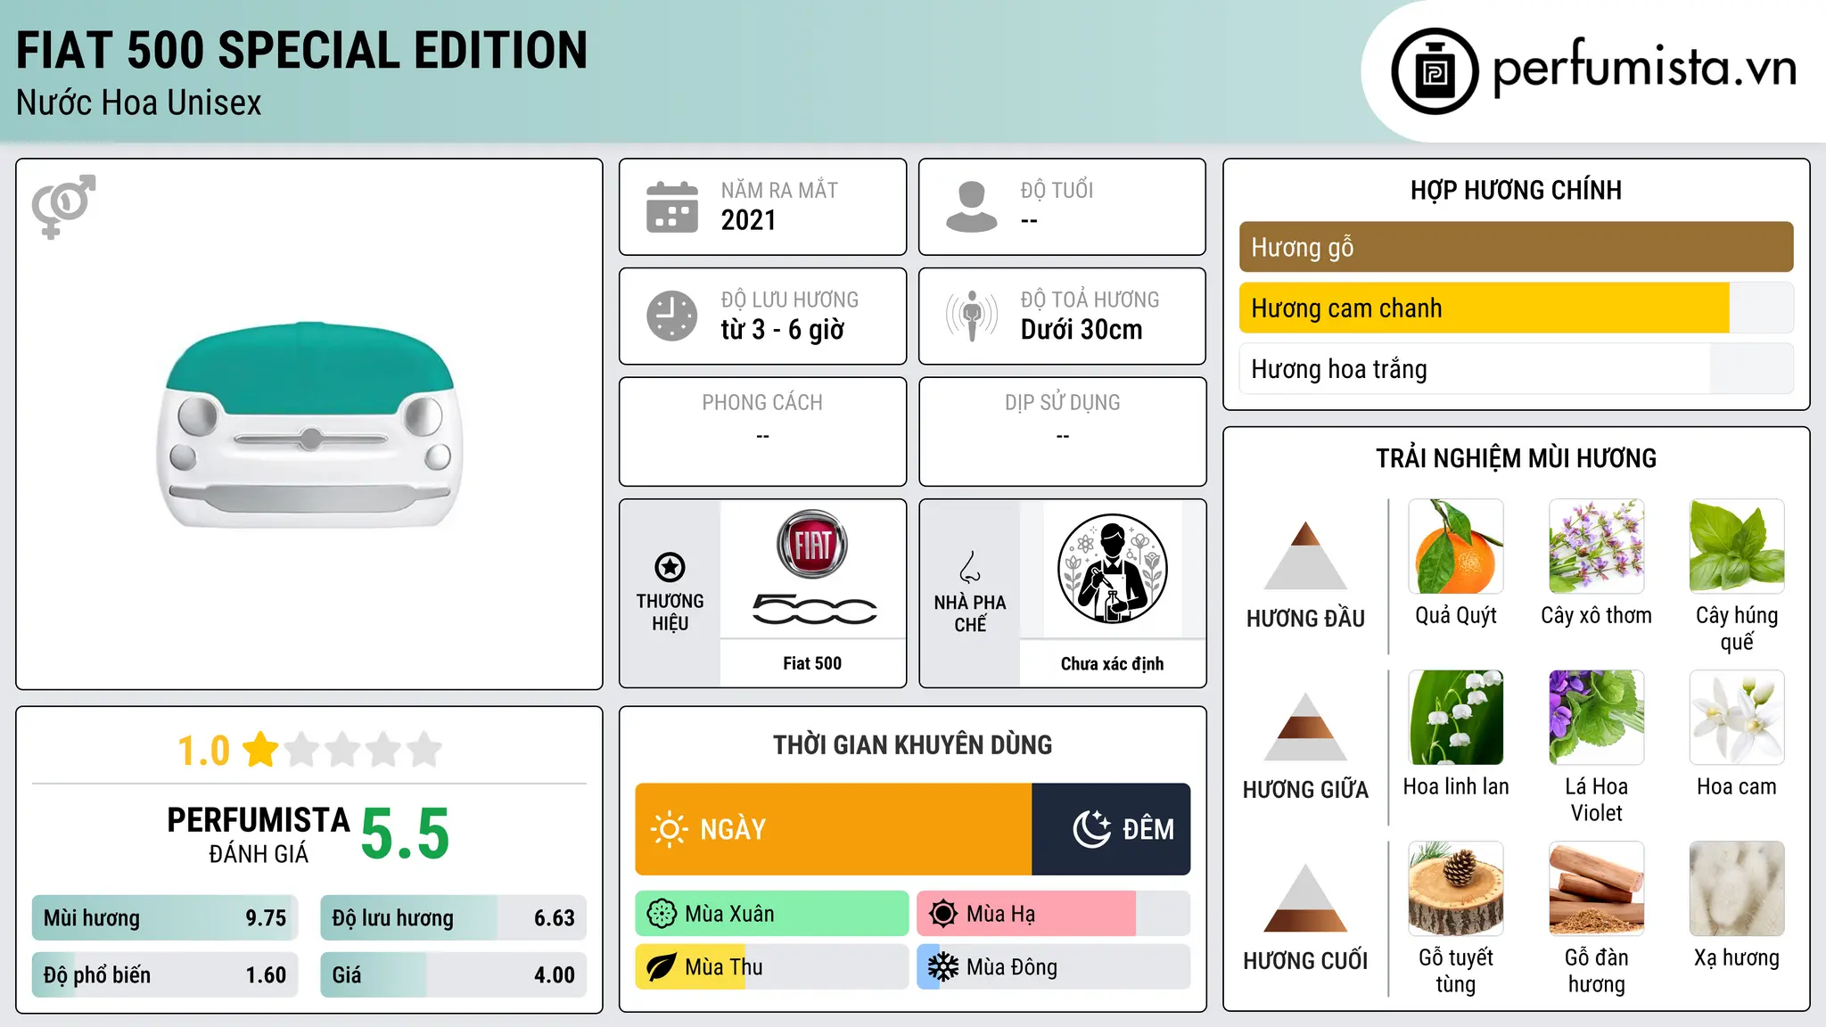
Task: Click the middle note pyramid icon
Action: (1305, 727)
